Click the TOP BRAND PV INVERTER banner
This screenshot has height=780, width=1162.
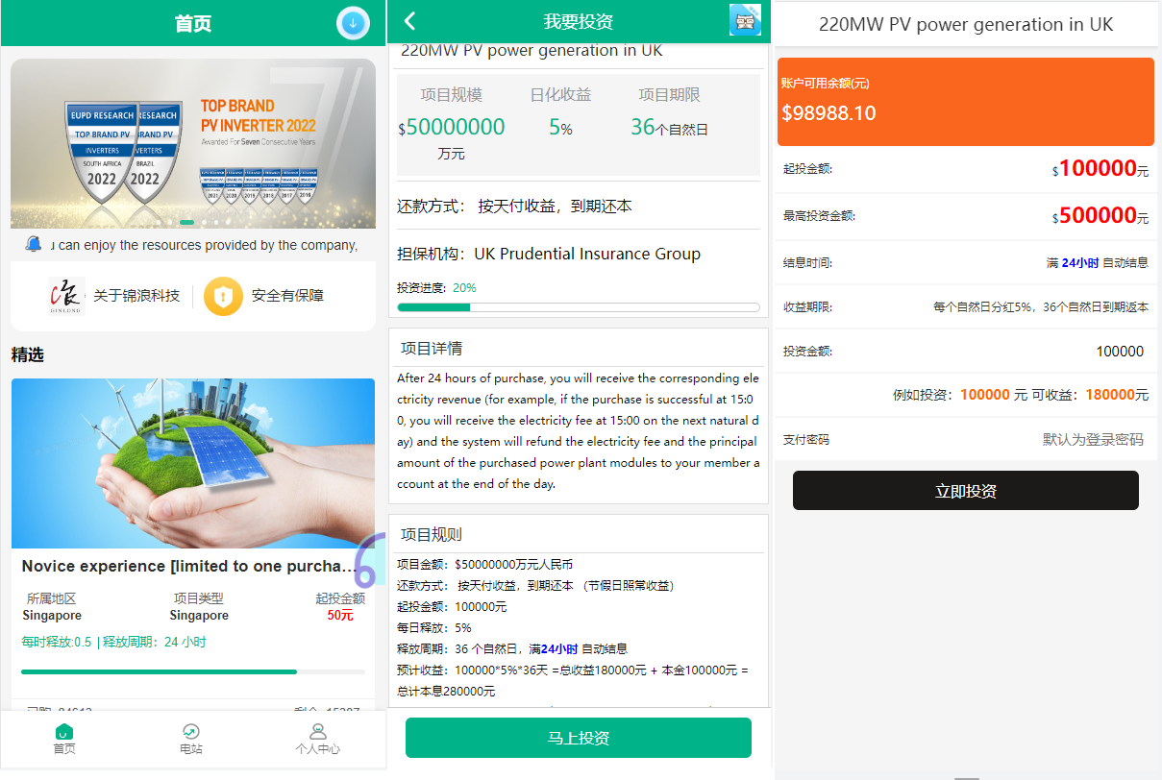coord(193,144)
